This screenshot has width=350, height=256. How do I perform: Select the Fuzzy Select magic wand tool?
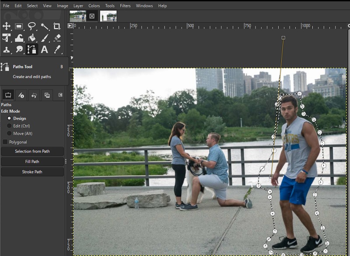pos(45,26)
